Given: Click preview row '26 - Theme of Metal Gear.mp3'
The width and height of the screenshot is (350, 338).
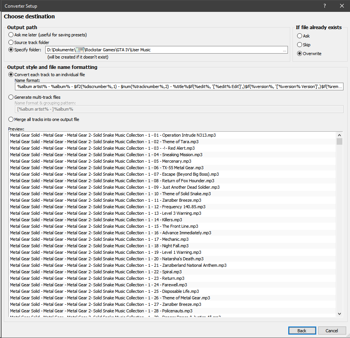Looking at the screenshot, I should coord(173,298).
